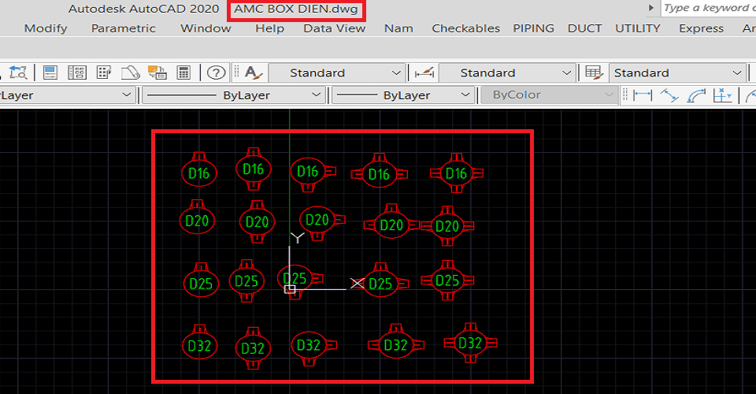Select the D16 box with top and bottom outlets
This screenshot has width=756, height=394.
[x=253, y=169]
